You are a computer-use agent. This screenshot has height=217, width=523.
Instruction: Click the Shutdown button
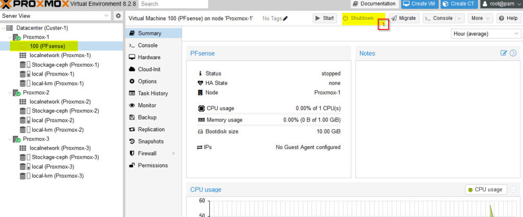click(360, 18)
